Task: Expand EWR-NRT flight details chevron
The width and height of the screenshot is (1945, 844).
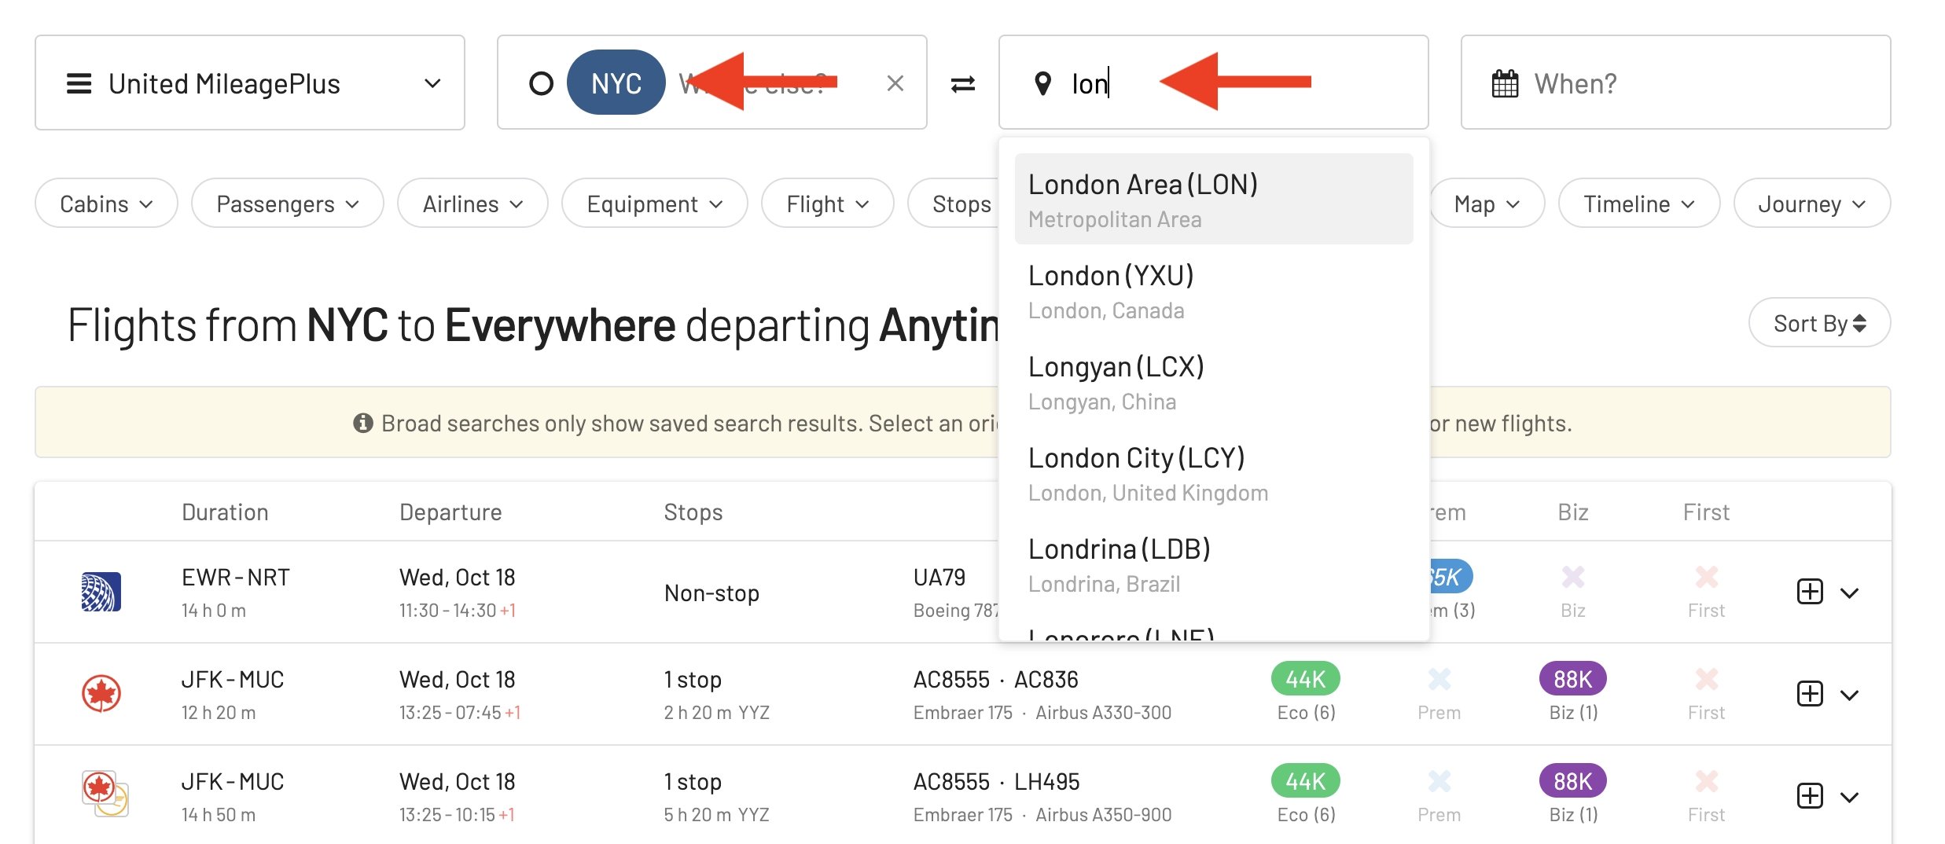Action: (1849, 593)
